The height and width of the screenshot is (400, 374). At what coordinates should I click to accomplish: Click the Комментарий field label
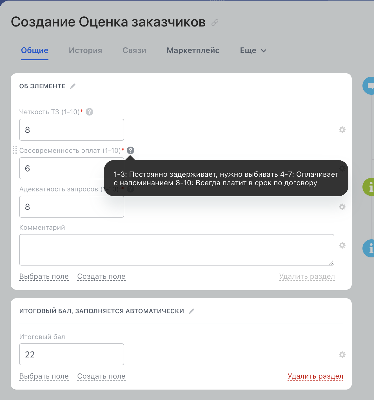(42, 227)
